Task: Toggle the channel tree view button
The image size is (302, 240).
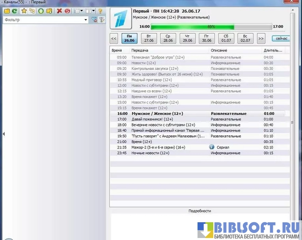Action: [32, 11]
